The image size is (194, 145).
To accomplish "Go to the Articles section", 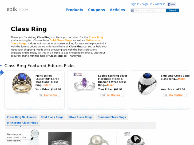I will 117,10.
